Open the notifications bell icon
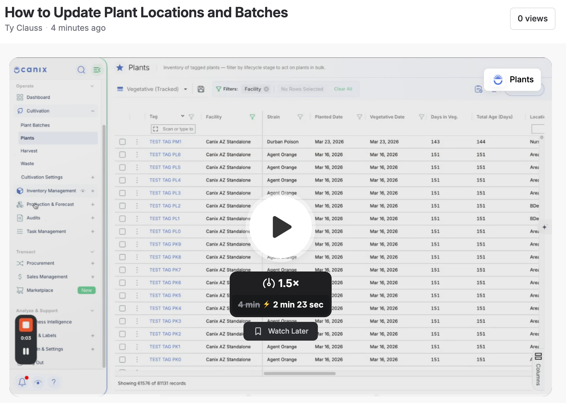This screenshot has height=403, width=566. click(23, 382)
